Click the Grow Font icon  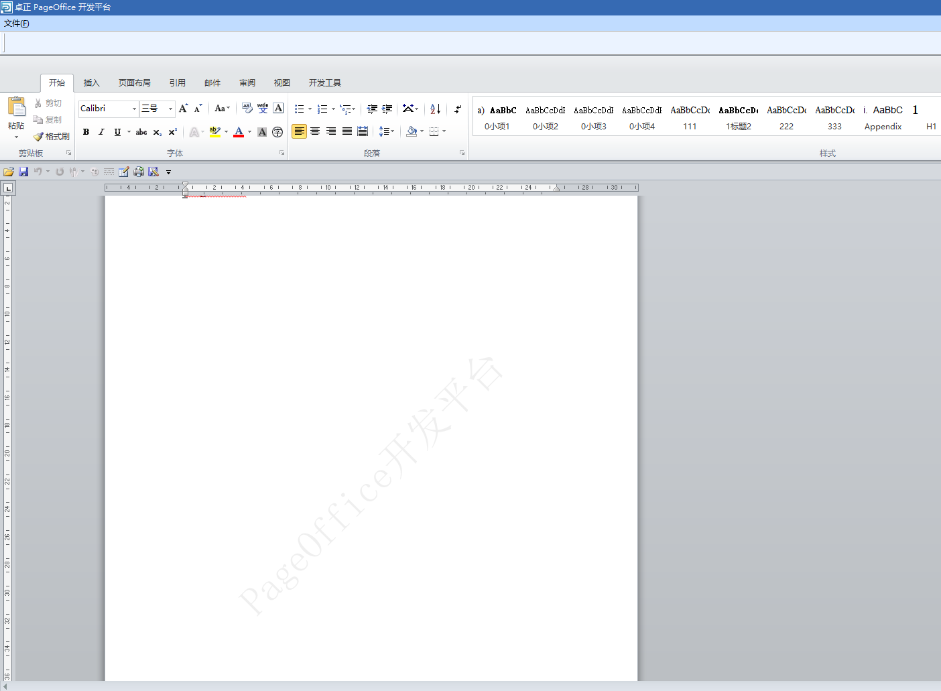184,109
